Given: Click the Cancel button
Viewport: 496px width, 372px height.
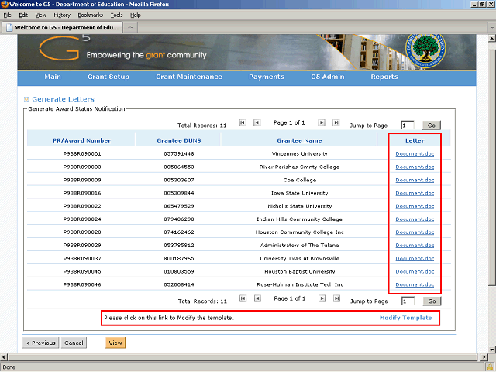Looking at the screenshot, I should coord(74,343).
